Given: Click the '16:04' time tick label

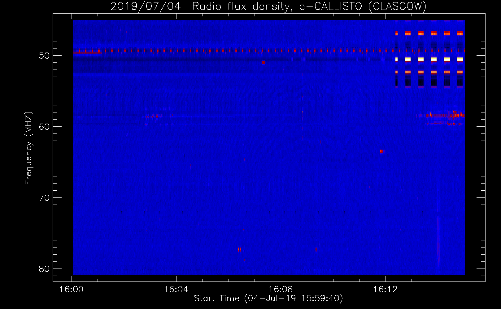Looking at the screenshot, I should click(x=176, y=290).
